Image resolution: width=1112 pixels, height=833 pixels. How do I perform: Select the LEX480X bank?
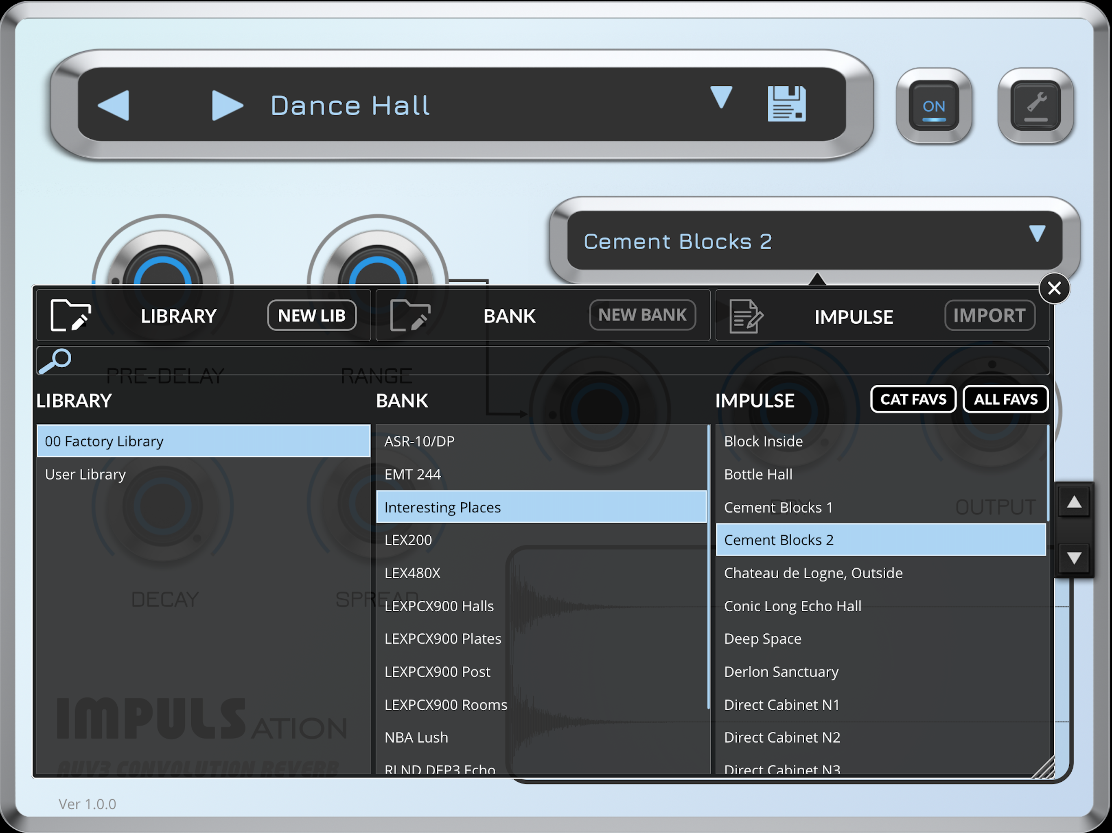(412, 573)
